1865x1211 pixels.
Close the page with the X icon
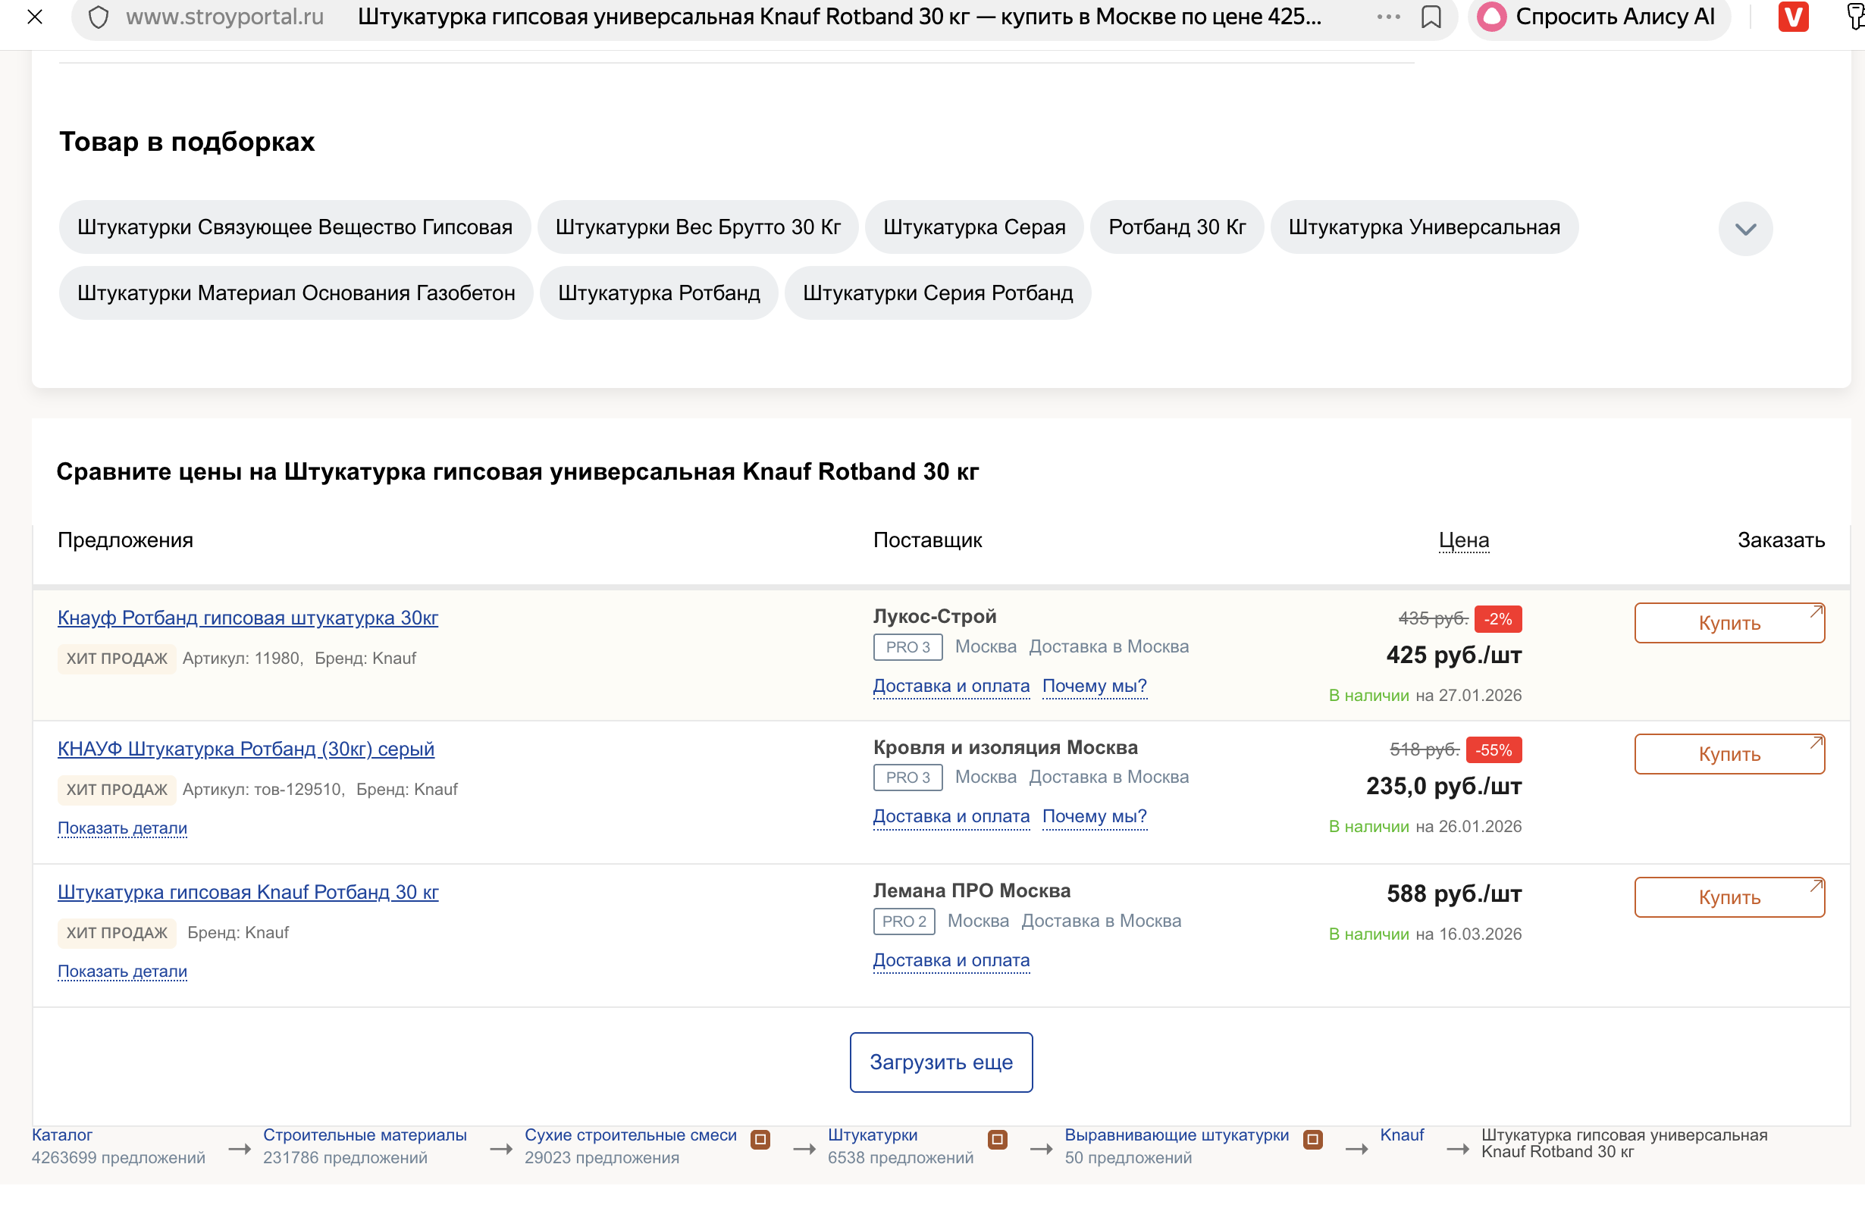(34, 17)
